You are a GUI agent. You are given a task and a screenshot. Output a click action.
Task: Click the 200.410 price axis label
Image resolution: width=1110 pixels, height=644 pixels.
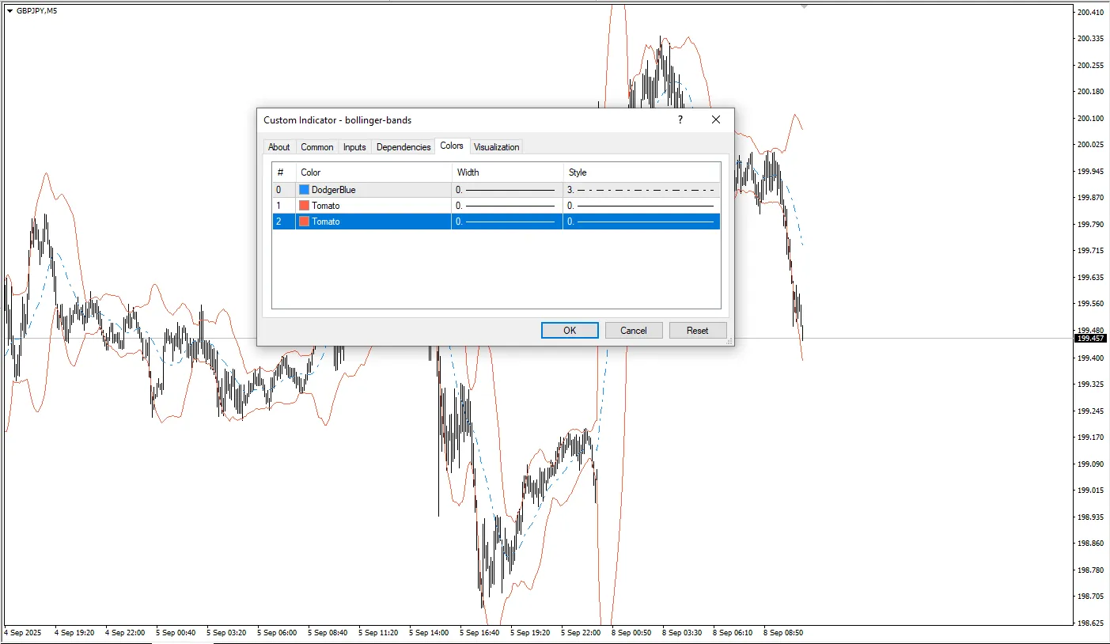(x=1090, y=12)
